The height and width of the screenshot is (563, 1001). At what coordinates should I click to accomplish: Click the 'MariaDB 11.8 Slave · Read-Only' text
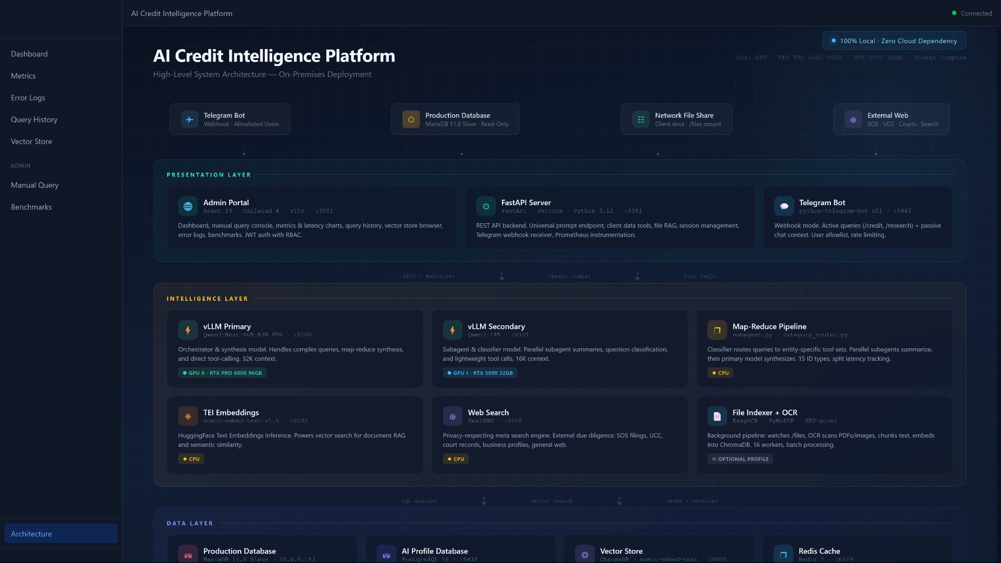click(467, 124)
